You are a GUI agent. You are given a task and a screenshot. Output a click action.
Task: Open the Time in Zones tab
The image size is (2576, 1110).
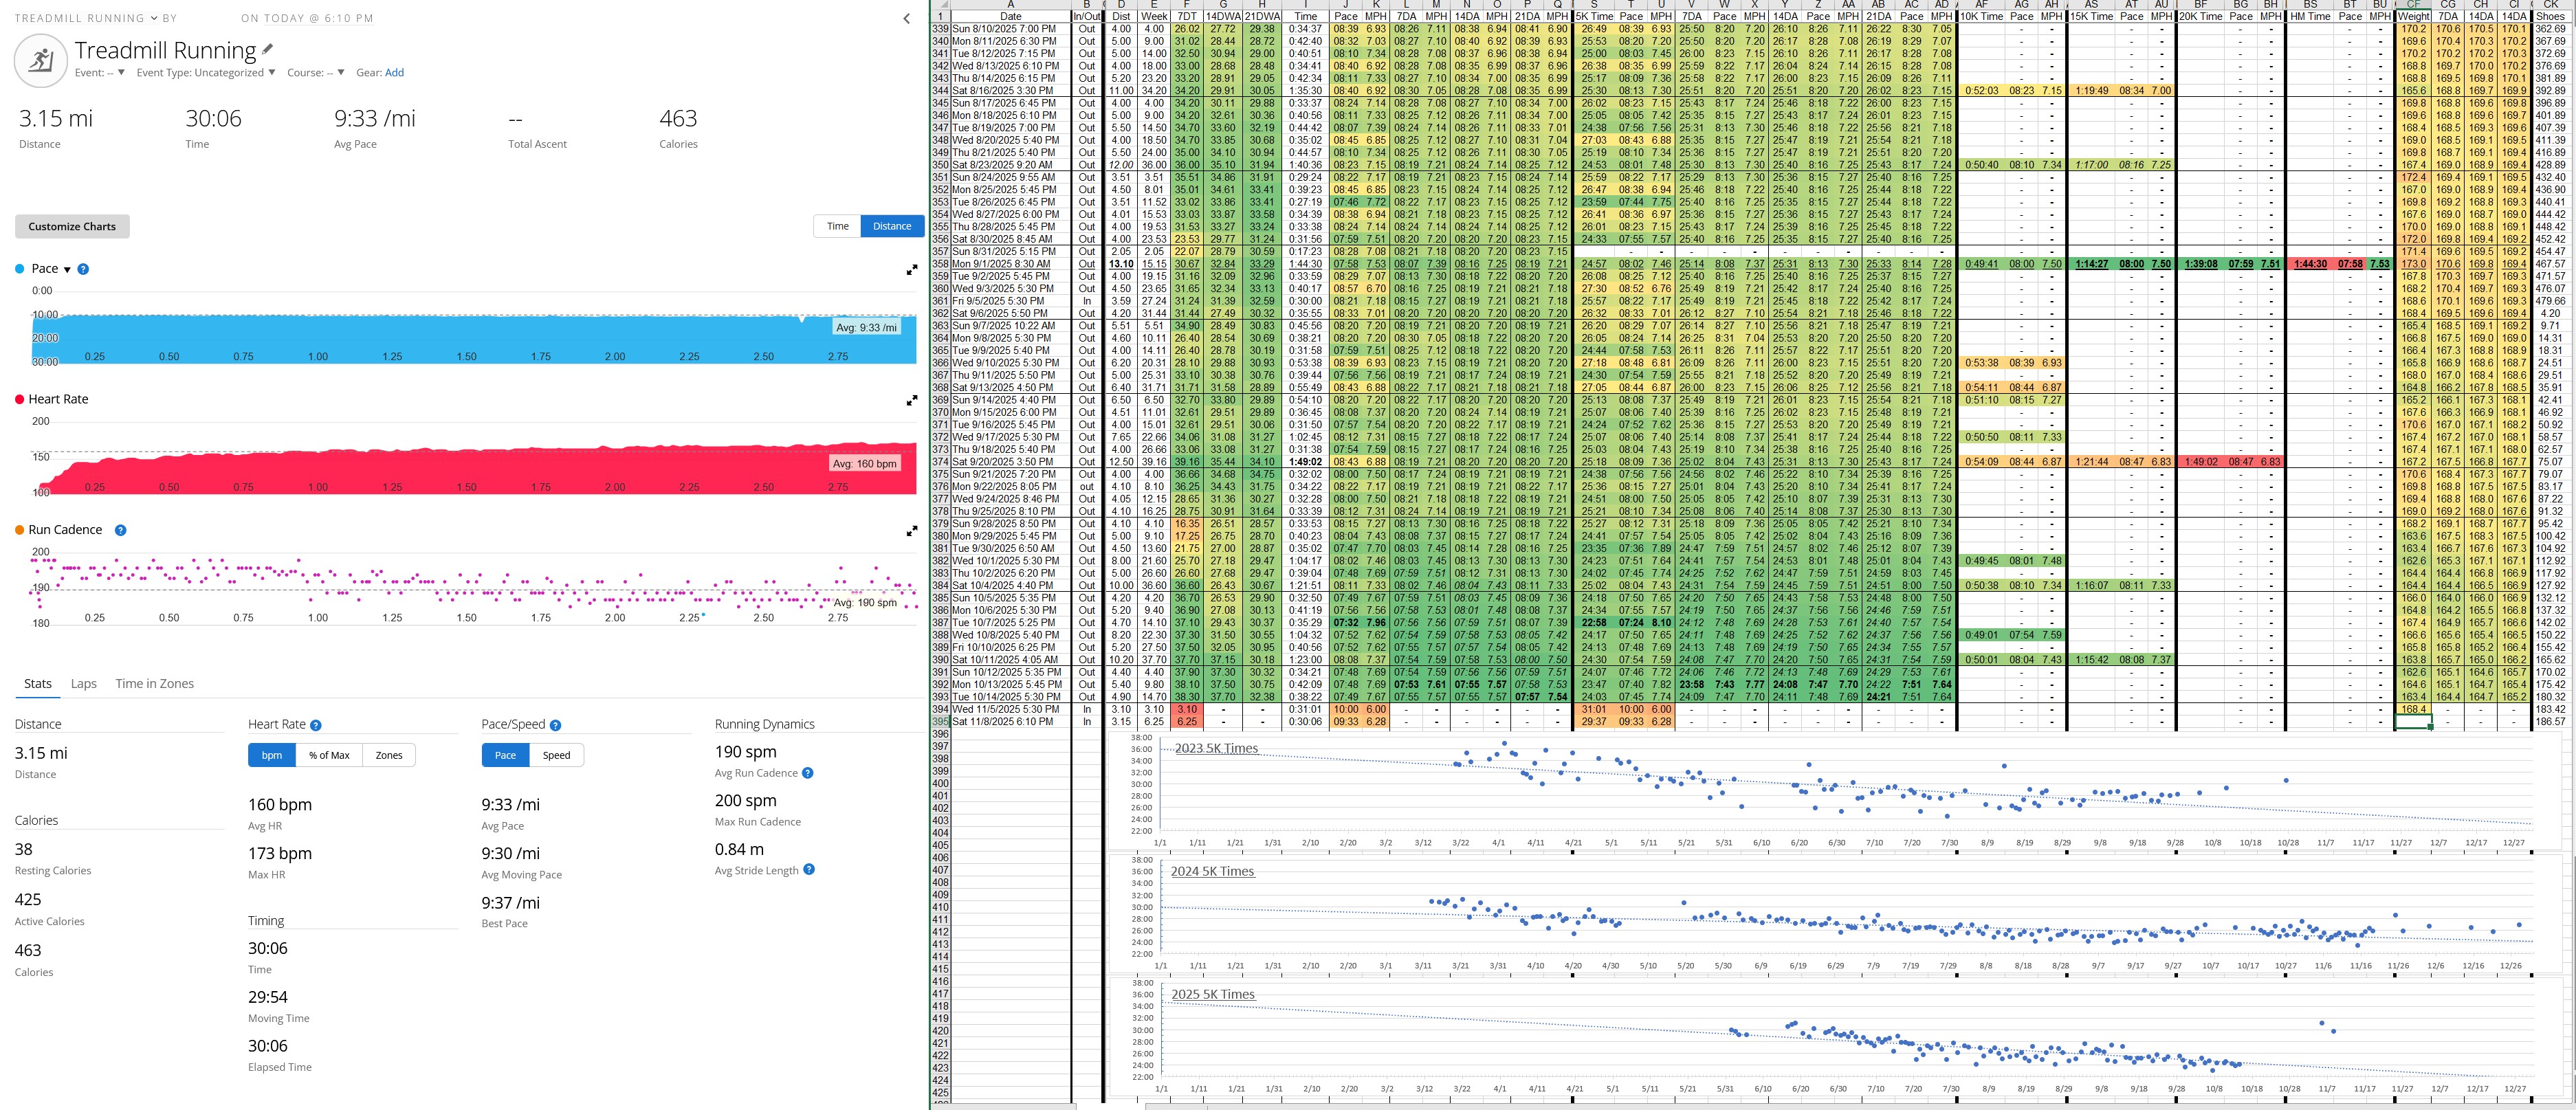(x=154, y=683)
